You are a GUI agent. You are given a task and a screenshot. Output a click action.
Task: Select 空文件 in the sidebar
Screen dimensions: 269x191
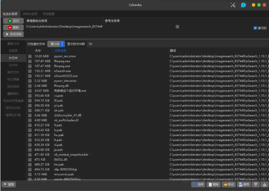(13, 65)
